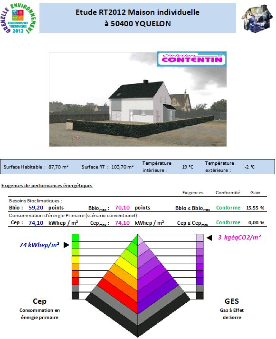This screenshot has height=339, width=276.
Task: Click the '3 kgéqCO2/m²' indicator label
Action: tap(239, 238)
